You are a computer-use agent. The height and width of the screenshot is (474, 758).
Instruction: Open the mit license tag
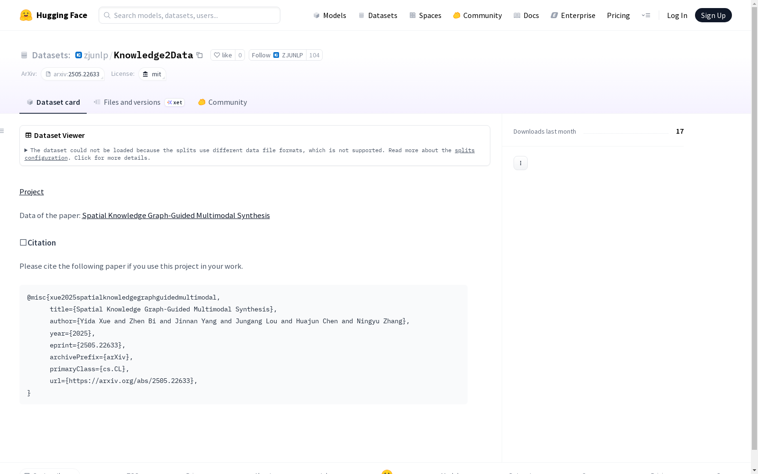tap(152, 74)
